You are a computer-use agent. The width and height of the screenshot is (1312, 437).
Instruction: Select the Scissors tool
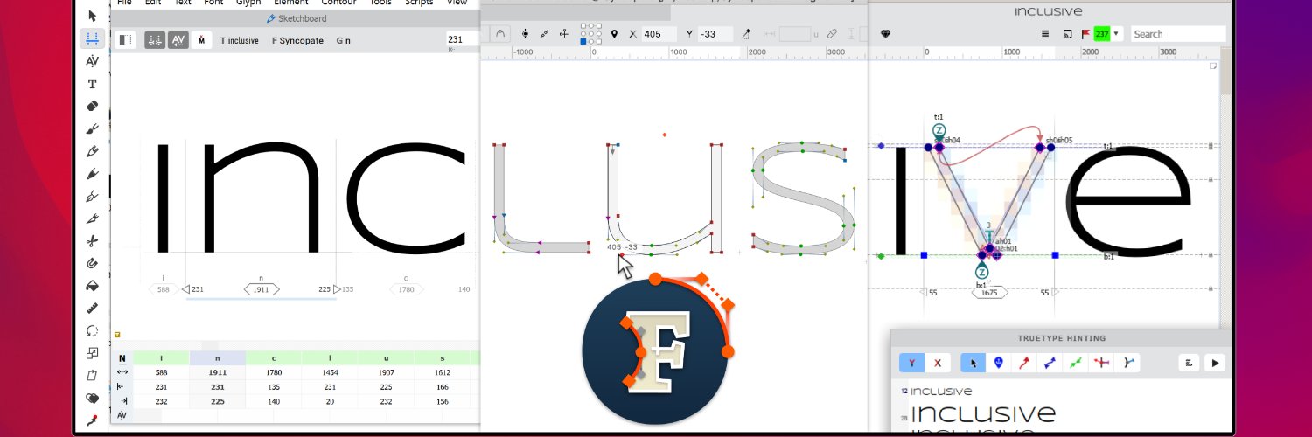(92, 240)
